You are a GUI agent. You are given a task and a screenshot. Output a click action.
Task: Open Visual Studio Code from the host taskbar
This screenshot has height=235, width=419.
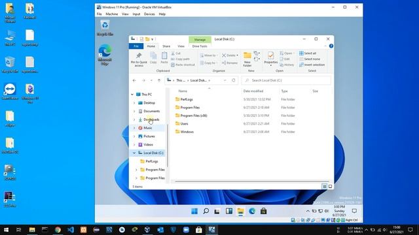[x=71, y=230]
